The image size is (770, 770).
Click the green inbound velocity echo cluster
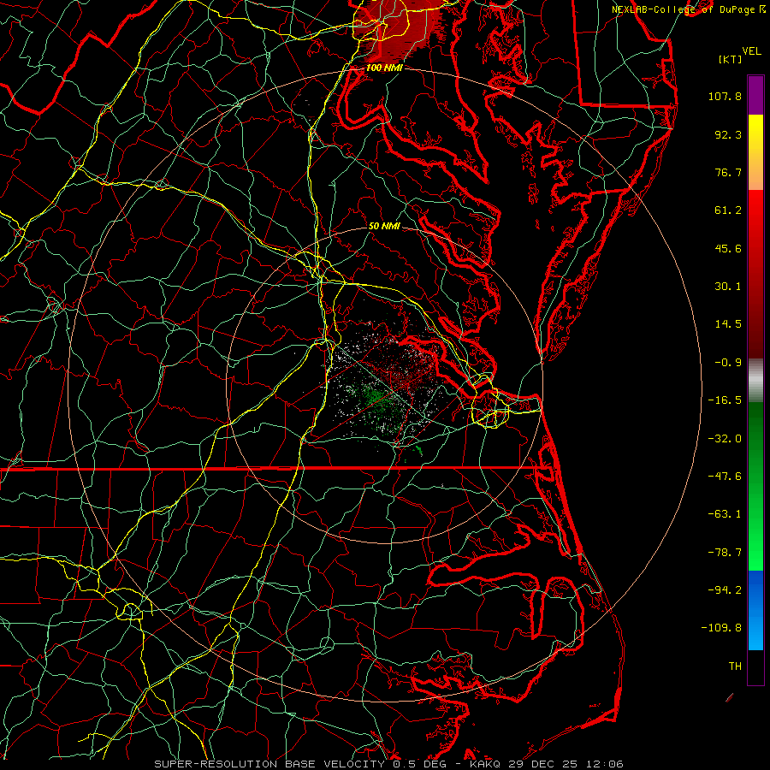point(377,400)
